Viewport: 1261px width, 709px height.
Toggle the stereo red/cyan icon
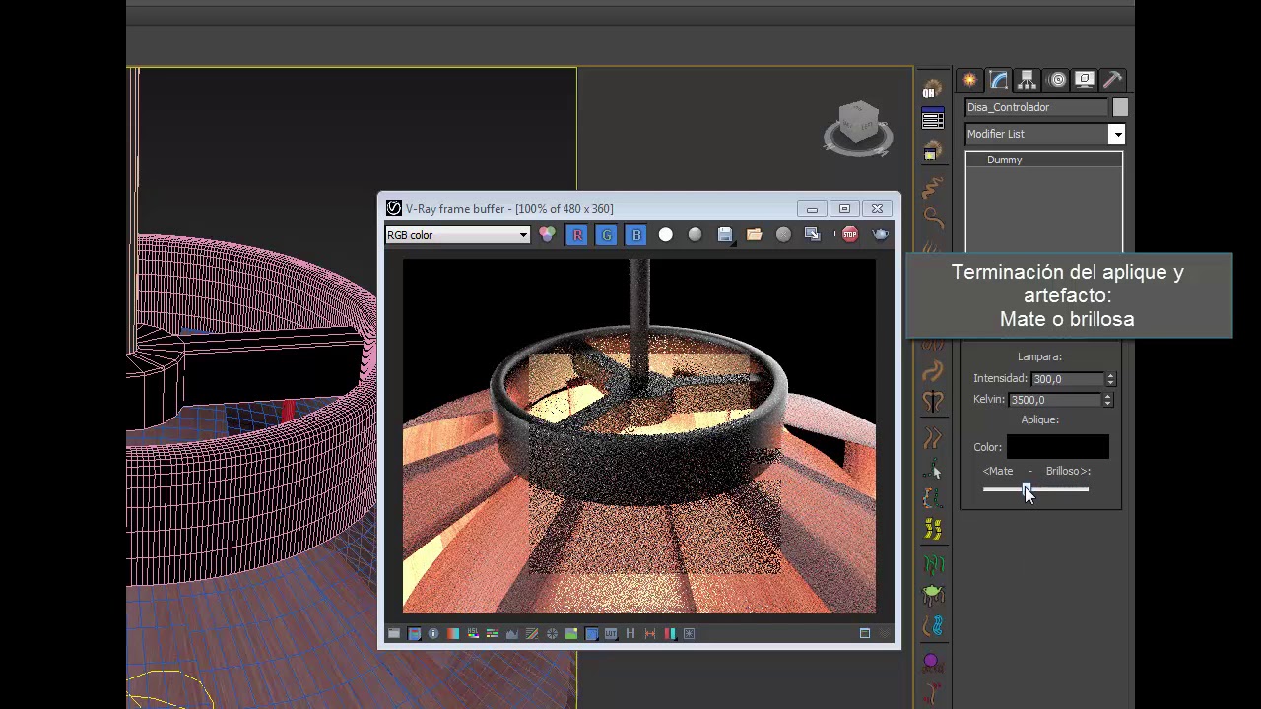(x=670, y=634)
